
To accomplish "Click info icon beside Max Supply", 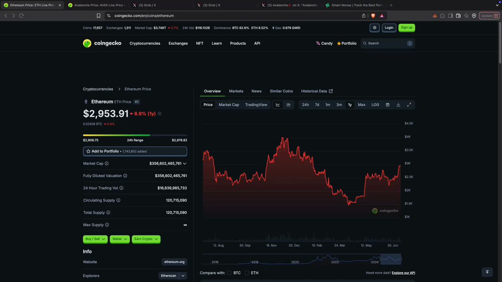I will 107,225.
